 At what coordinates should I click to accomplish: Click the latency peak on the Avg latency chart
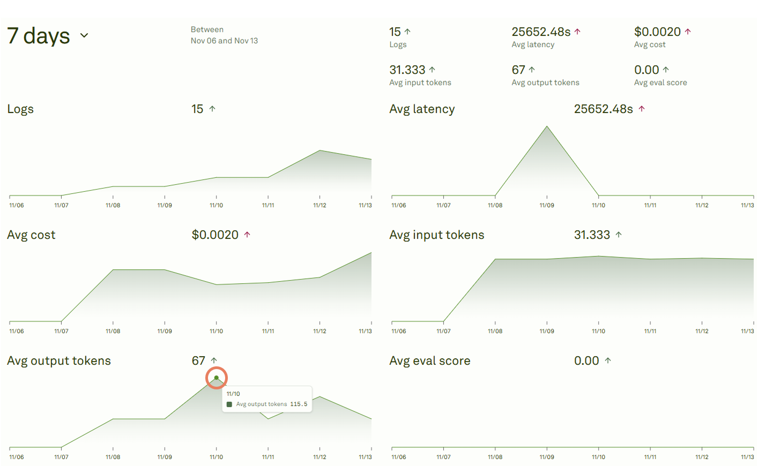click(x=546, y=127)
